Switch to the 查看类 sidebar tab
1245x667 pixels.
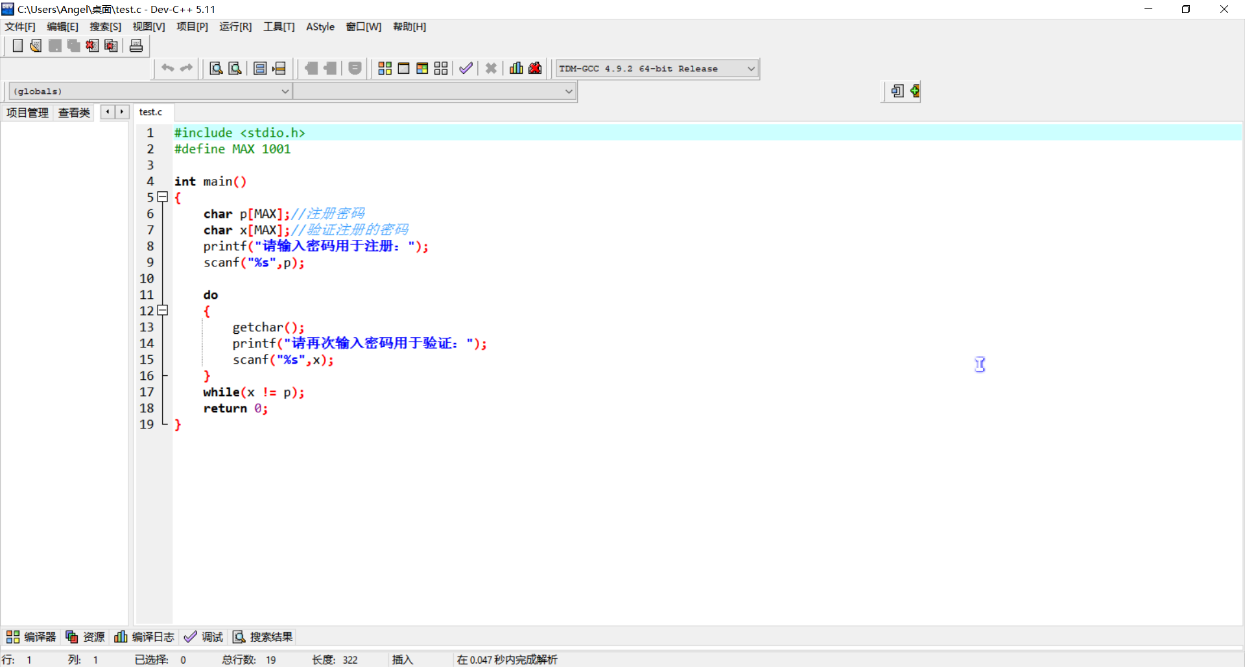(74, 113)
